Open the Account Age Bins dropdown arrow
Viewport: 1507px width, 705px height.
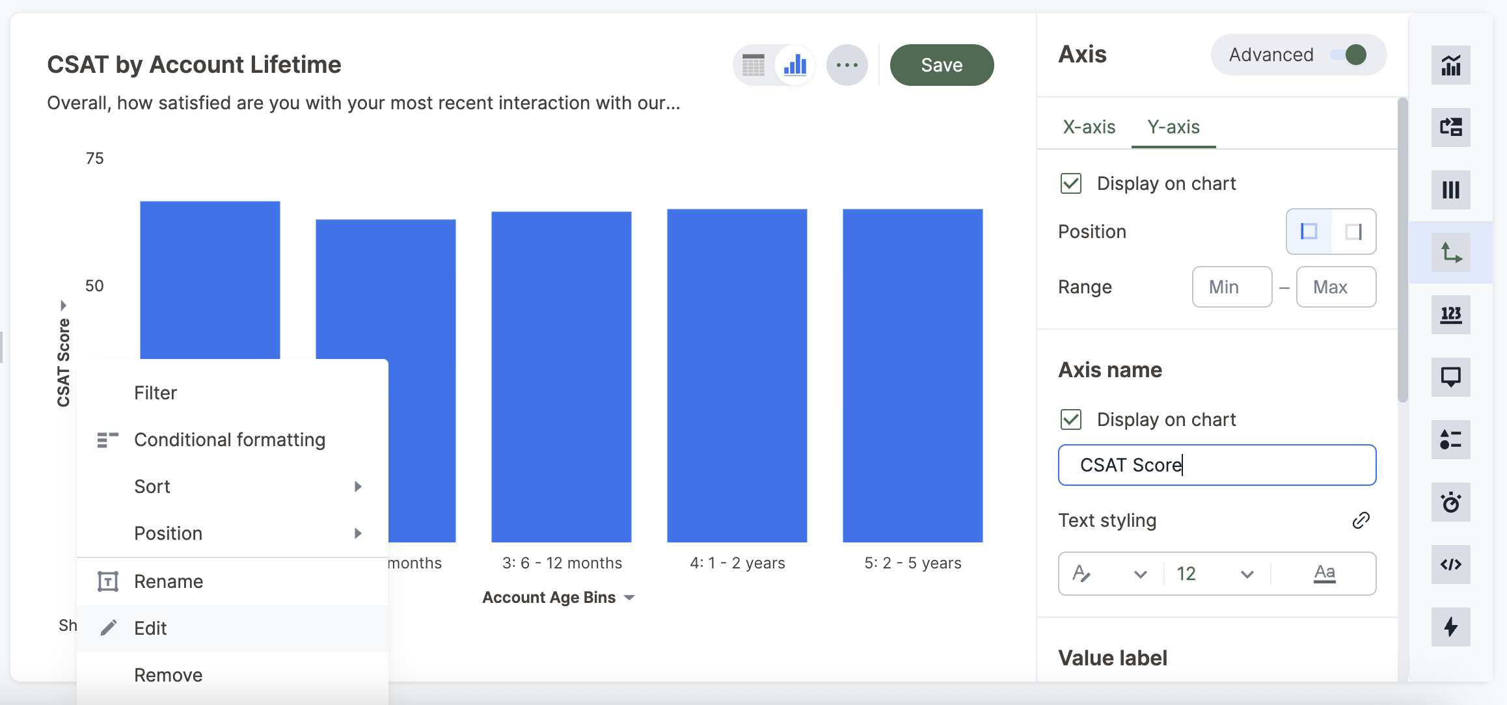(x=629, y=598)
